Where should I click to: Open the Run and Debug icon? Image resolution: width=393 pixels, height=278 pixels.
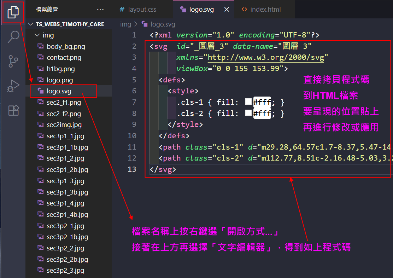[13, 86]
